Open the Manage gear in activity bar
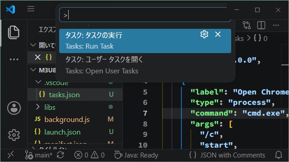 click(x=14, y=135)
